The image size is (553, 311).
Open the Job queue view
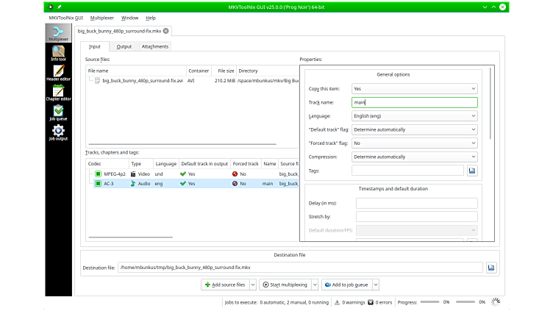click(58, 112)
